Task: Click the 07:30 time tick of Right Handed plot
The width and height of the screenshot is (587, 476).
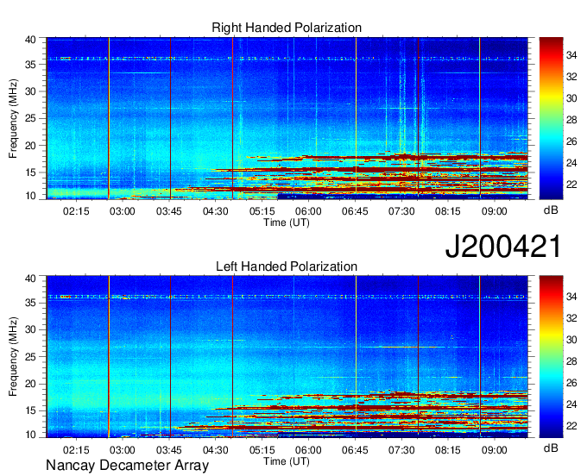Action: (401, 211)
